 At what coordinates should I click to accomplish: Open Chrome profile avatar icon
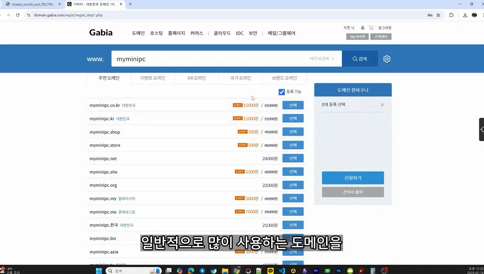coord(474,15)
